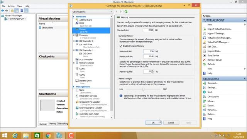Open Hyper-V Settings in Actions pane

point(216,34)
